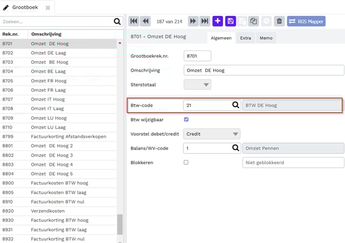Enable the Blokkeren checkbox
Screen dimensions: 345x243
pyautogui.click(x=186, y=162)
